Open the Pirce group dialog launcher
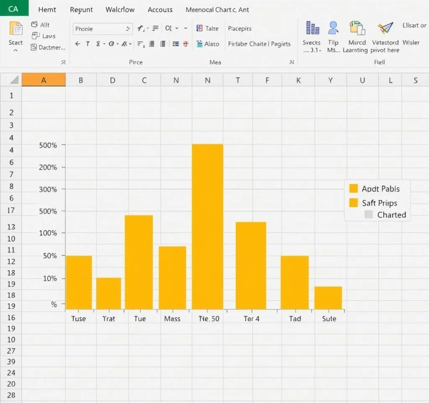This screenshot has height=403, width=429. click(63, 62)
